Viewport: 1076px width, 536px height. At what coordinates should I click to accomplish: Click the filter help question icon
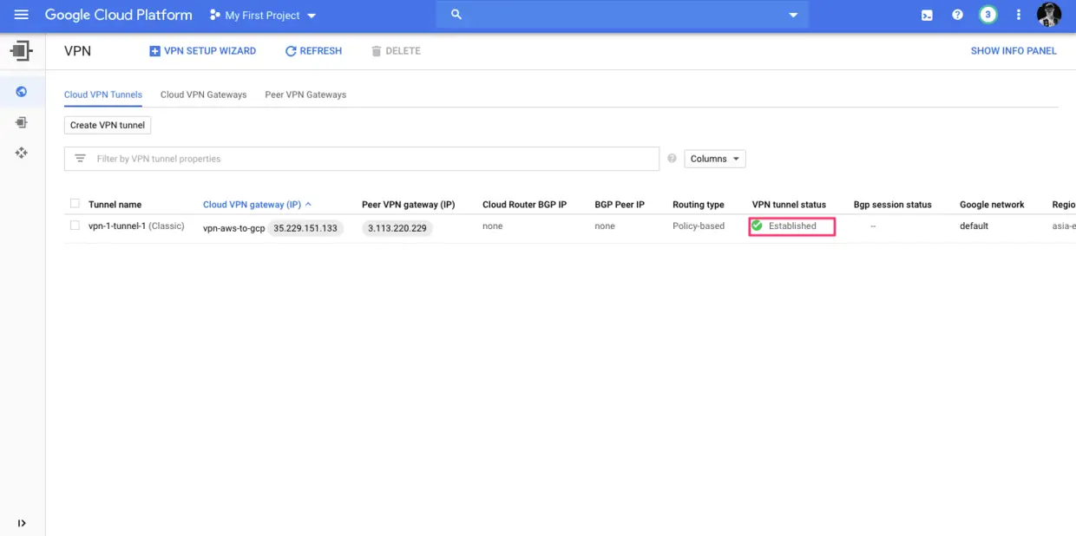click(672, 159)
